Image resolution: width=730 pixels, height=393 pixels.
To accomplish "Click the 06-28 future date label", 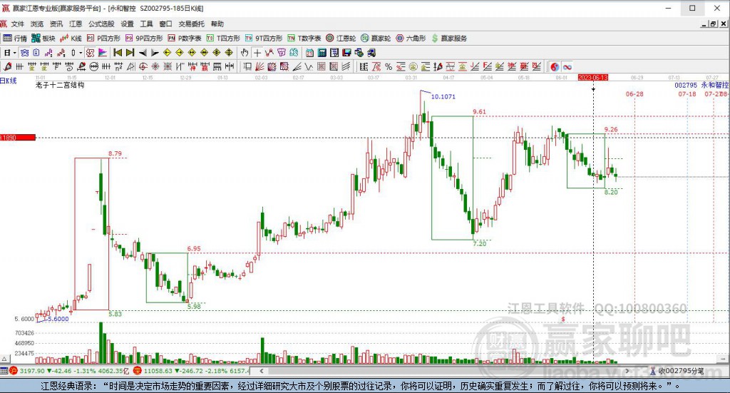I will click(x=634, y=94).
